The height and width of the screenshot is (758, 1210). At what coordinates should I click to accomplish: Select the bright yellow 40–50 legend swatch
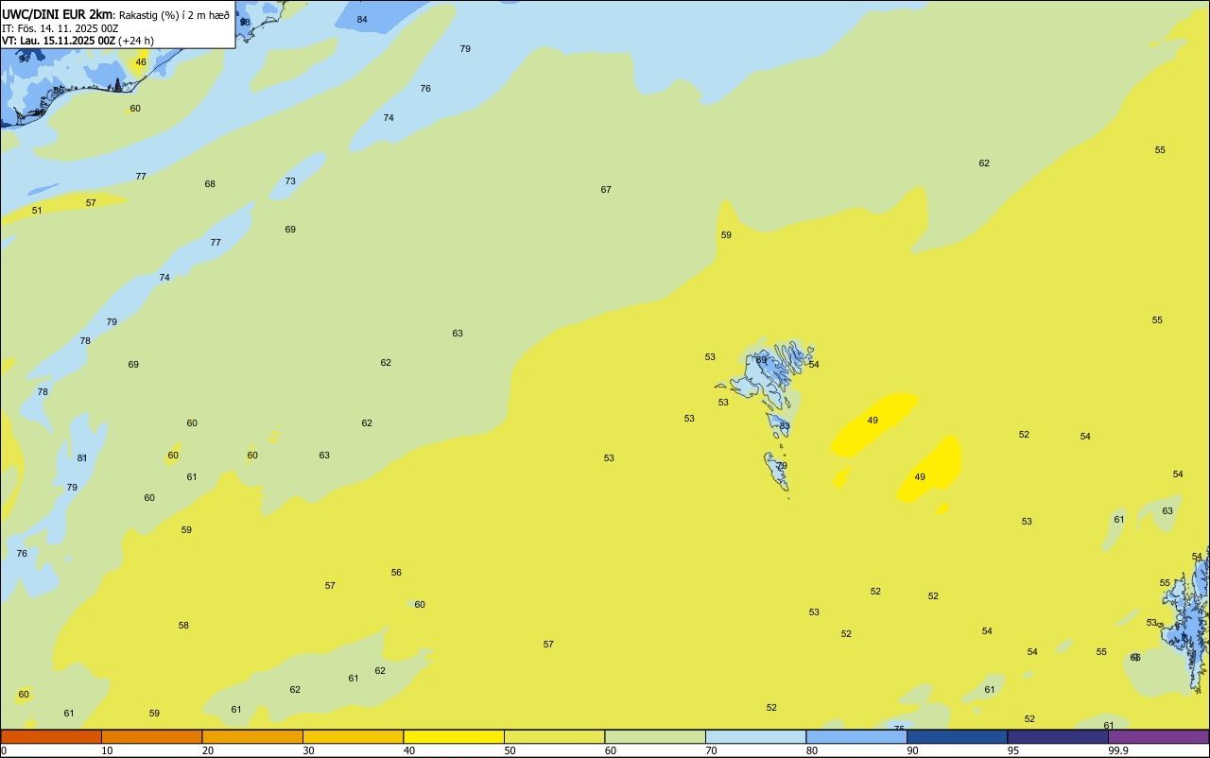pyautogui.click(x=454, y=736)
